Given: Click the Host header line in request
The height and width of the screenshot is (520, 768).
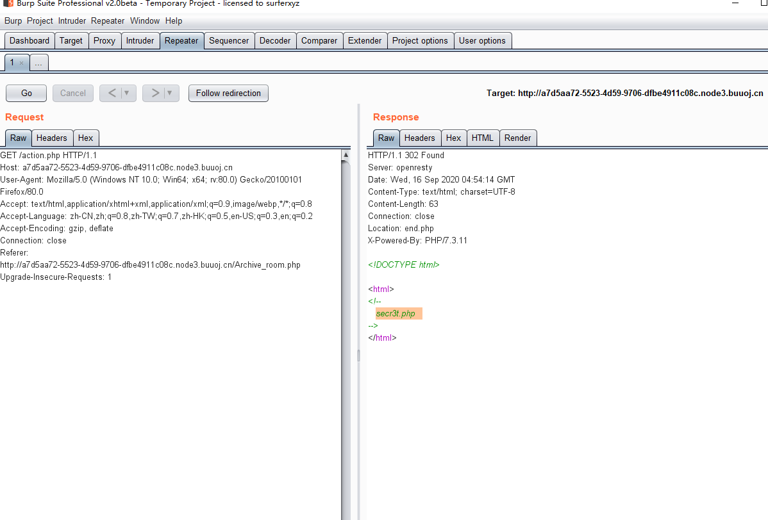Looking at the screenshot, I should click(117, 168).
